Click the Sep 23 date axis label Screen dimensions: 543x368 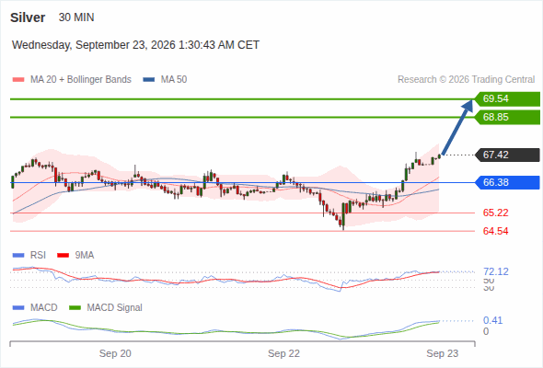[443, 353]
